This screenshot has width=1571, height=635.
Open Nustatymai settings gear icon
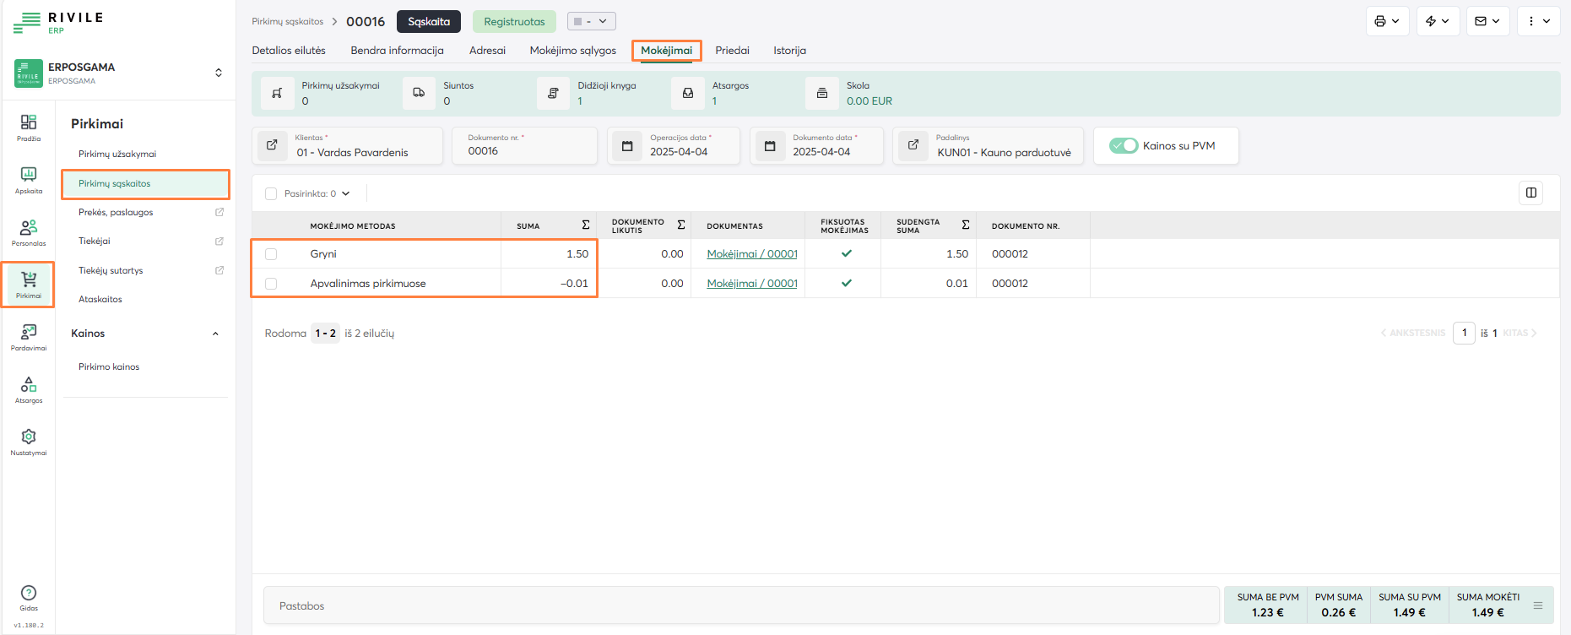pyautogui.click(x=29, y=441)
